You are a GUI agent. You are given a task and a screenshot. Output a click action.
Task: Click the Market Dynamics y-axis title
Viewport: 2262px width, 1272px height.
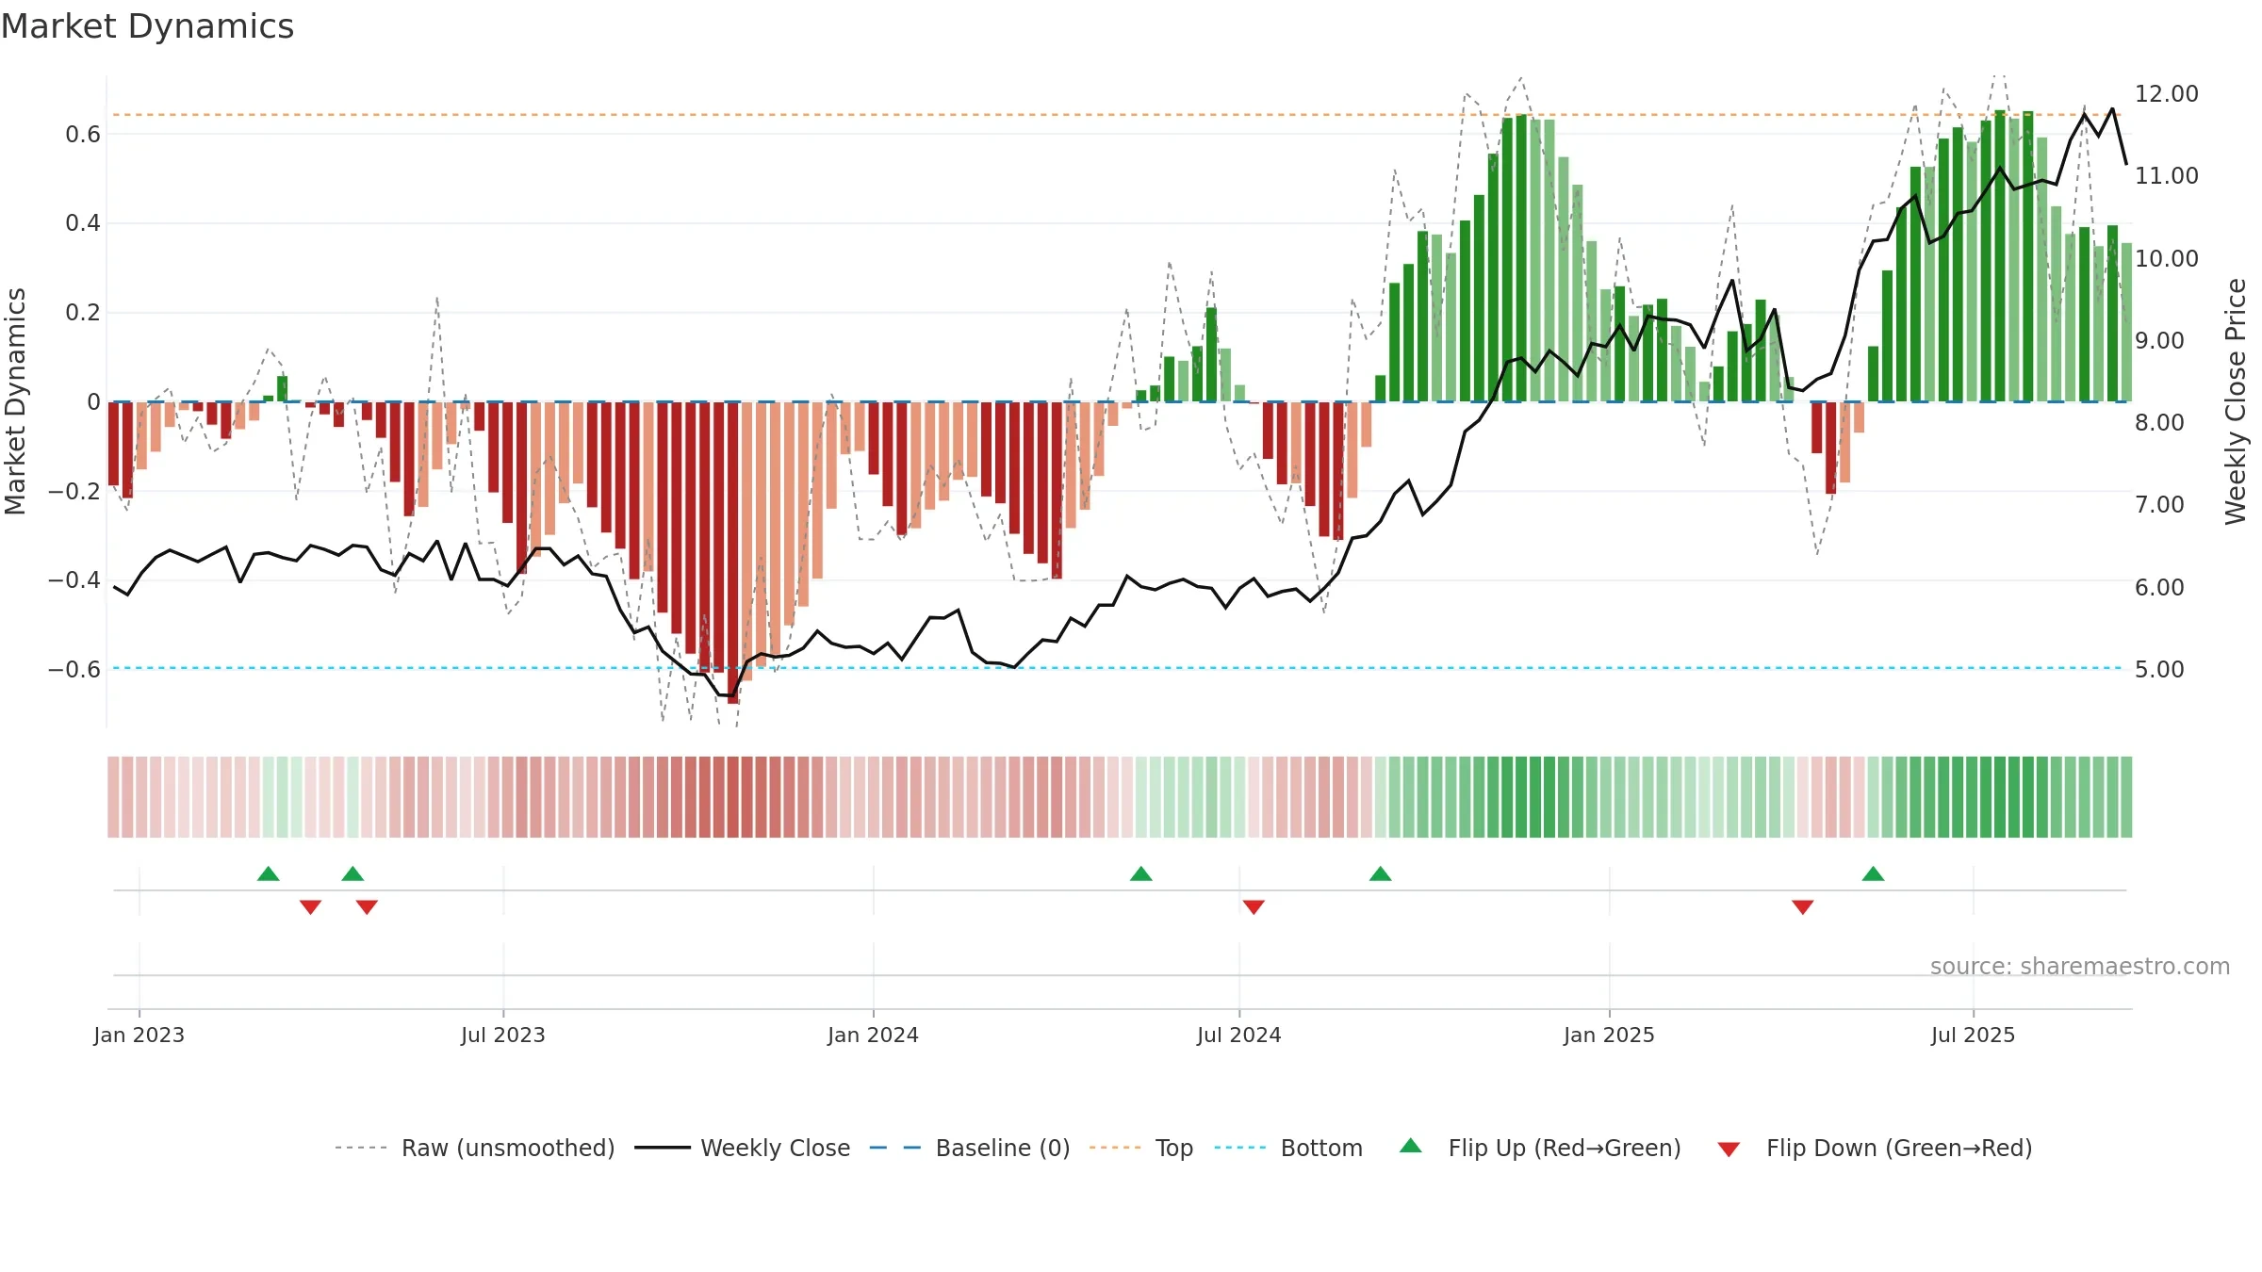[x=16, y=401]
